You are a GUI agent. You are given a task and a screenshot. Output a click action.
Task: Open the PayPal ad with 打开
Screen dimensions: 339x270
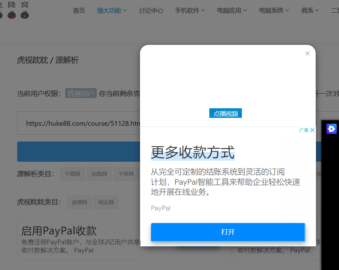(228, 232)
